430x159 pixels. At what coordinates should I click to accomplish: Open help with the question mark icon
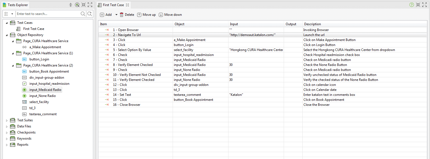(x=411, y=5)
